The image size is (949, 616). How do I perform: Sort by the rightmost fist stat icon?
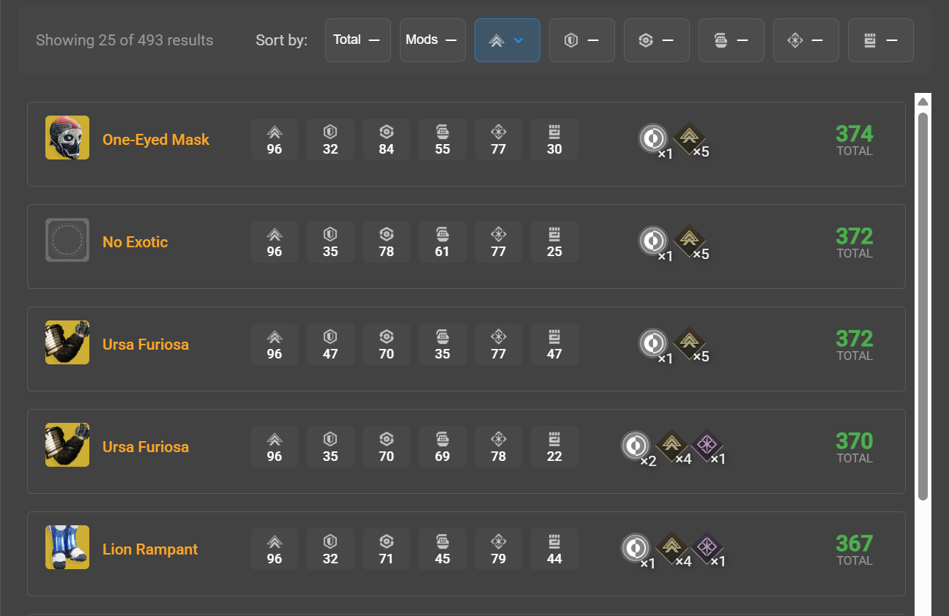pyautogui.click(x=880, y=40)
